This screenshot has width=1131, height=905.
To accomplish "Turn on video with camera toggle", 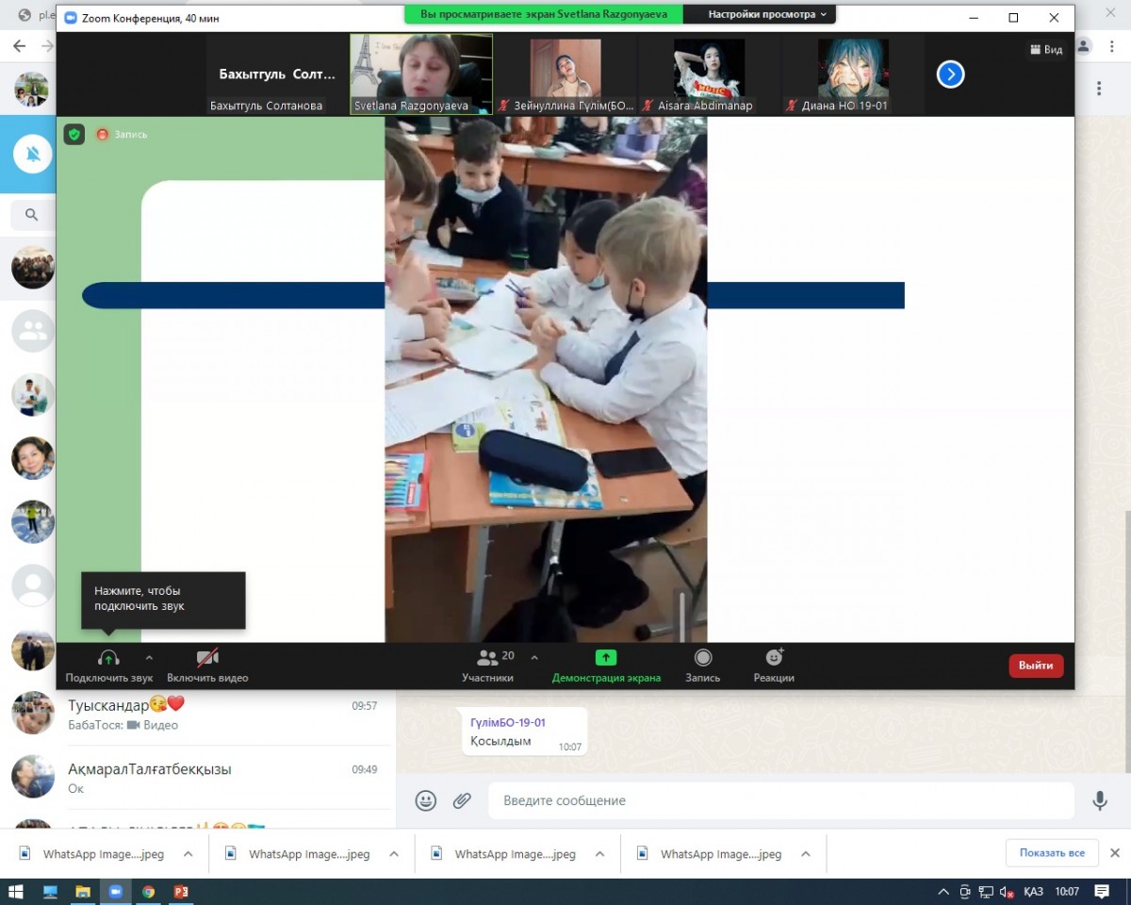I will [x=207, y=658].
